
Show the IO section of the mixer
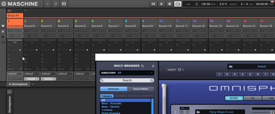[x=3, y=32]
